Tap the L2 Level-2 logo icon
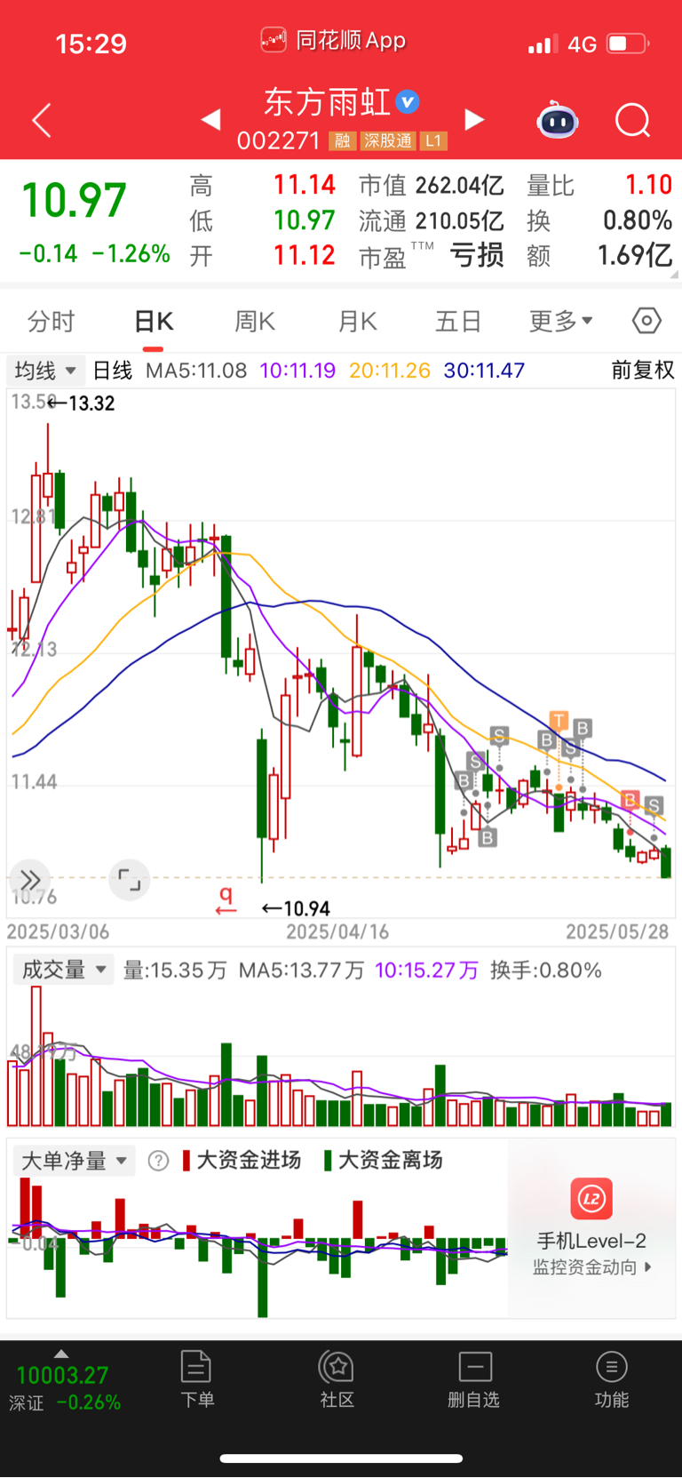The image size is (682, 1478). [591, 1199]
